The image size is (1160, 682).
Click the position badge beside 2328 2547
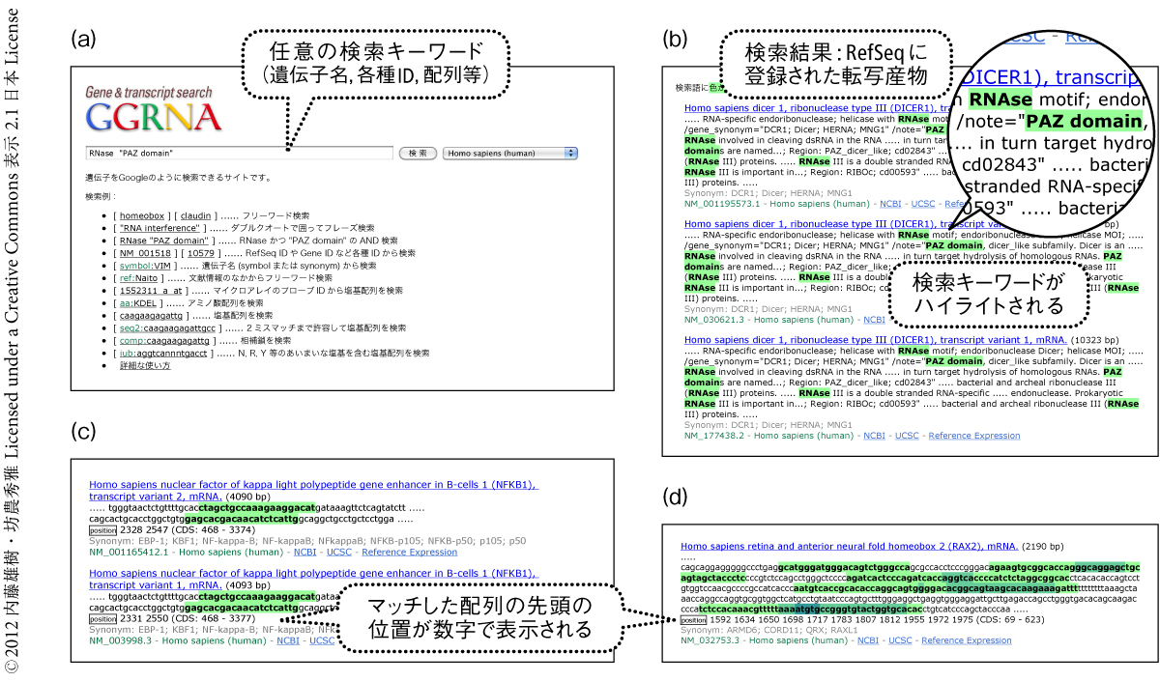click(x=102, y=530)
